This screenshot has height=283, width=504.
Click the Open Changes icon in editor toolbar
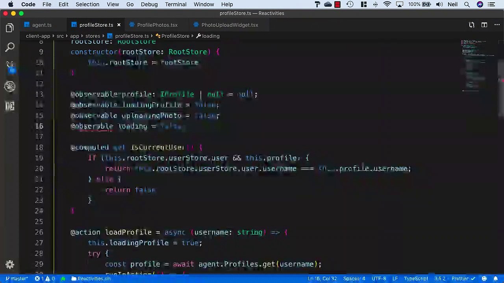(x=472, y=25)
